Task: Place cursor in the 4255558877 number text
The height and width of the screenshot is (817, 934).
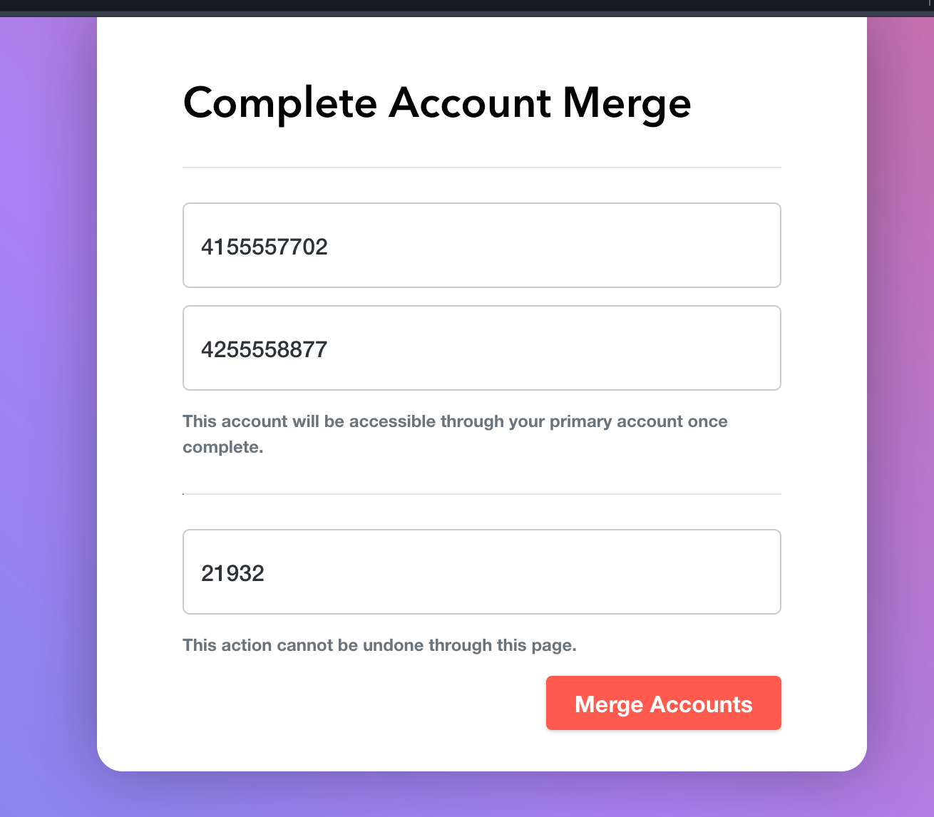Action: pos(265,350)
